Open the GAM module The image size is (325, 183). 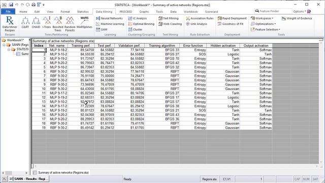click(102, 29)
